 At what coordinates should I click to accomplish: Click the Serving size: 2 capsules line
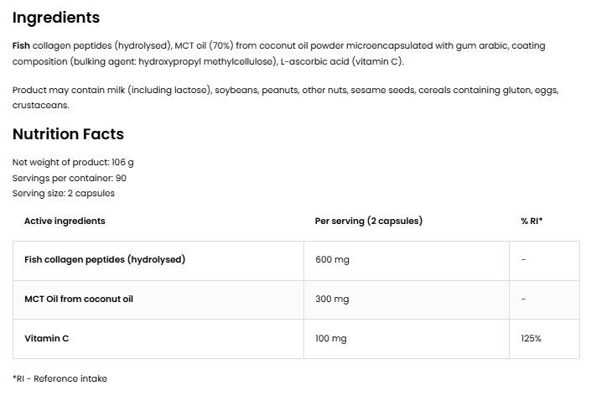64,193
